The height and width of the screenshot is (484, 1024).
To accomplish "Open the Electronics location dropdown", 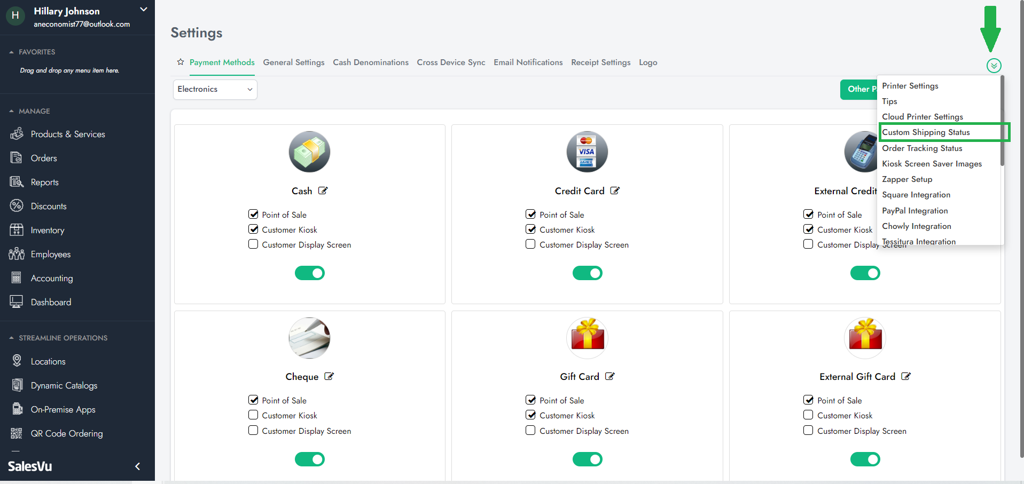I will pyautogui.click(x=215, y=89).
